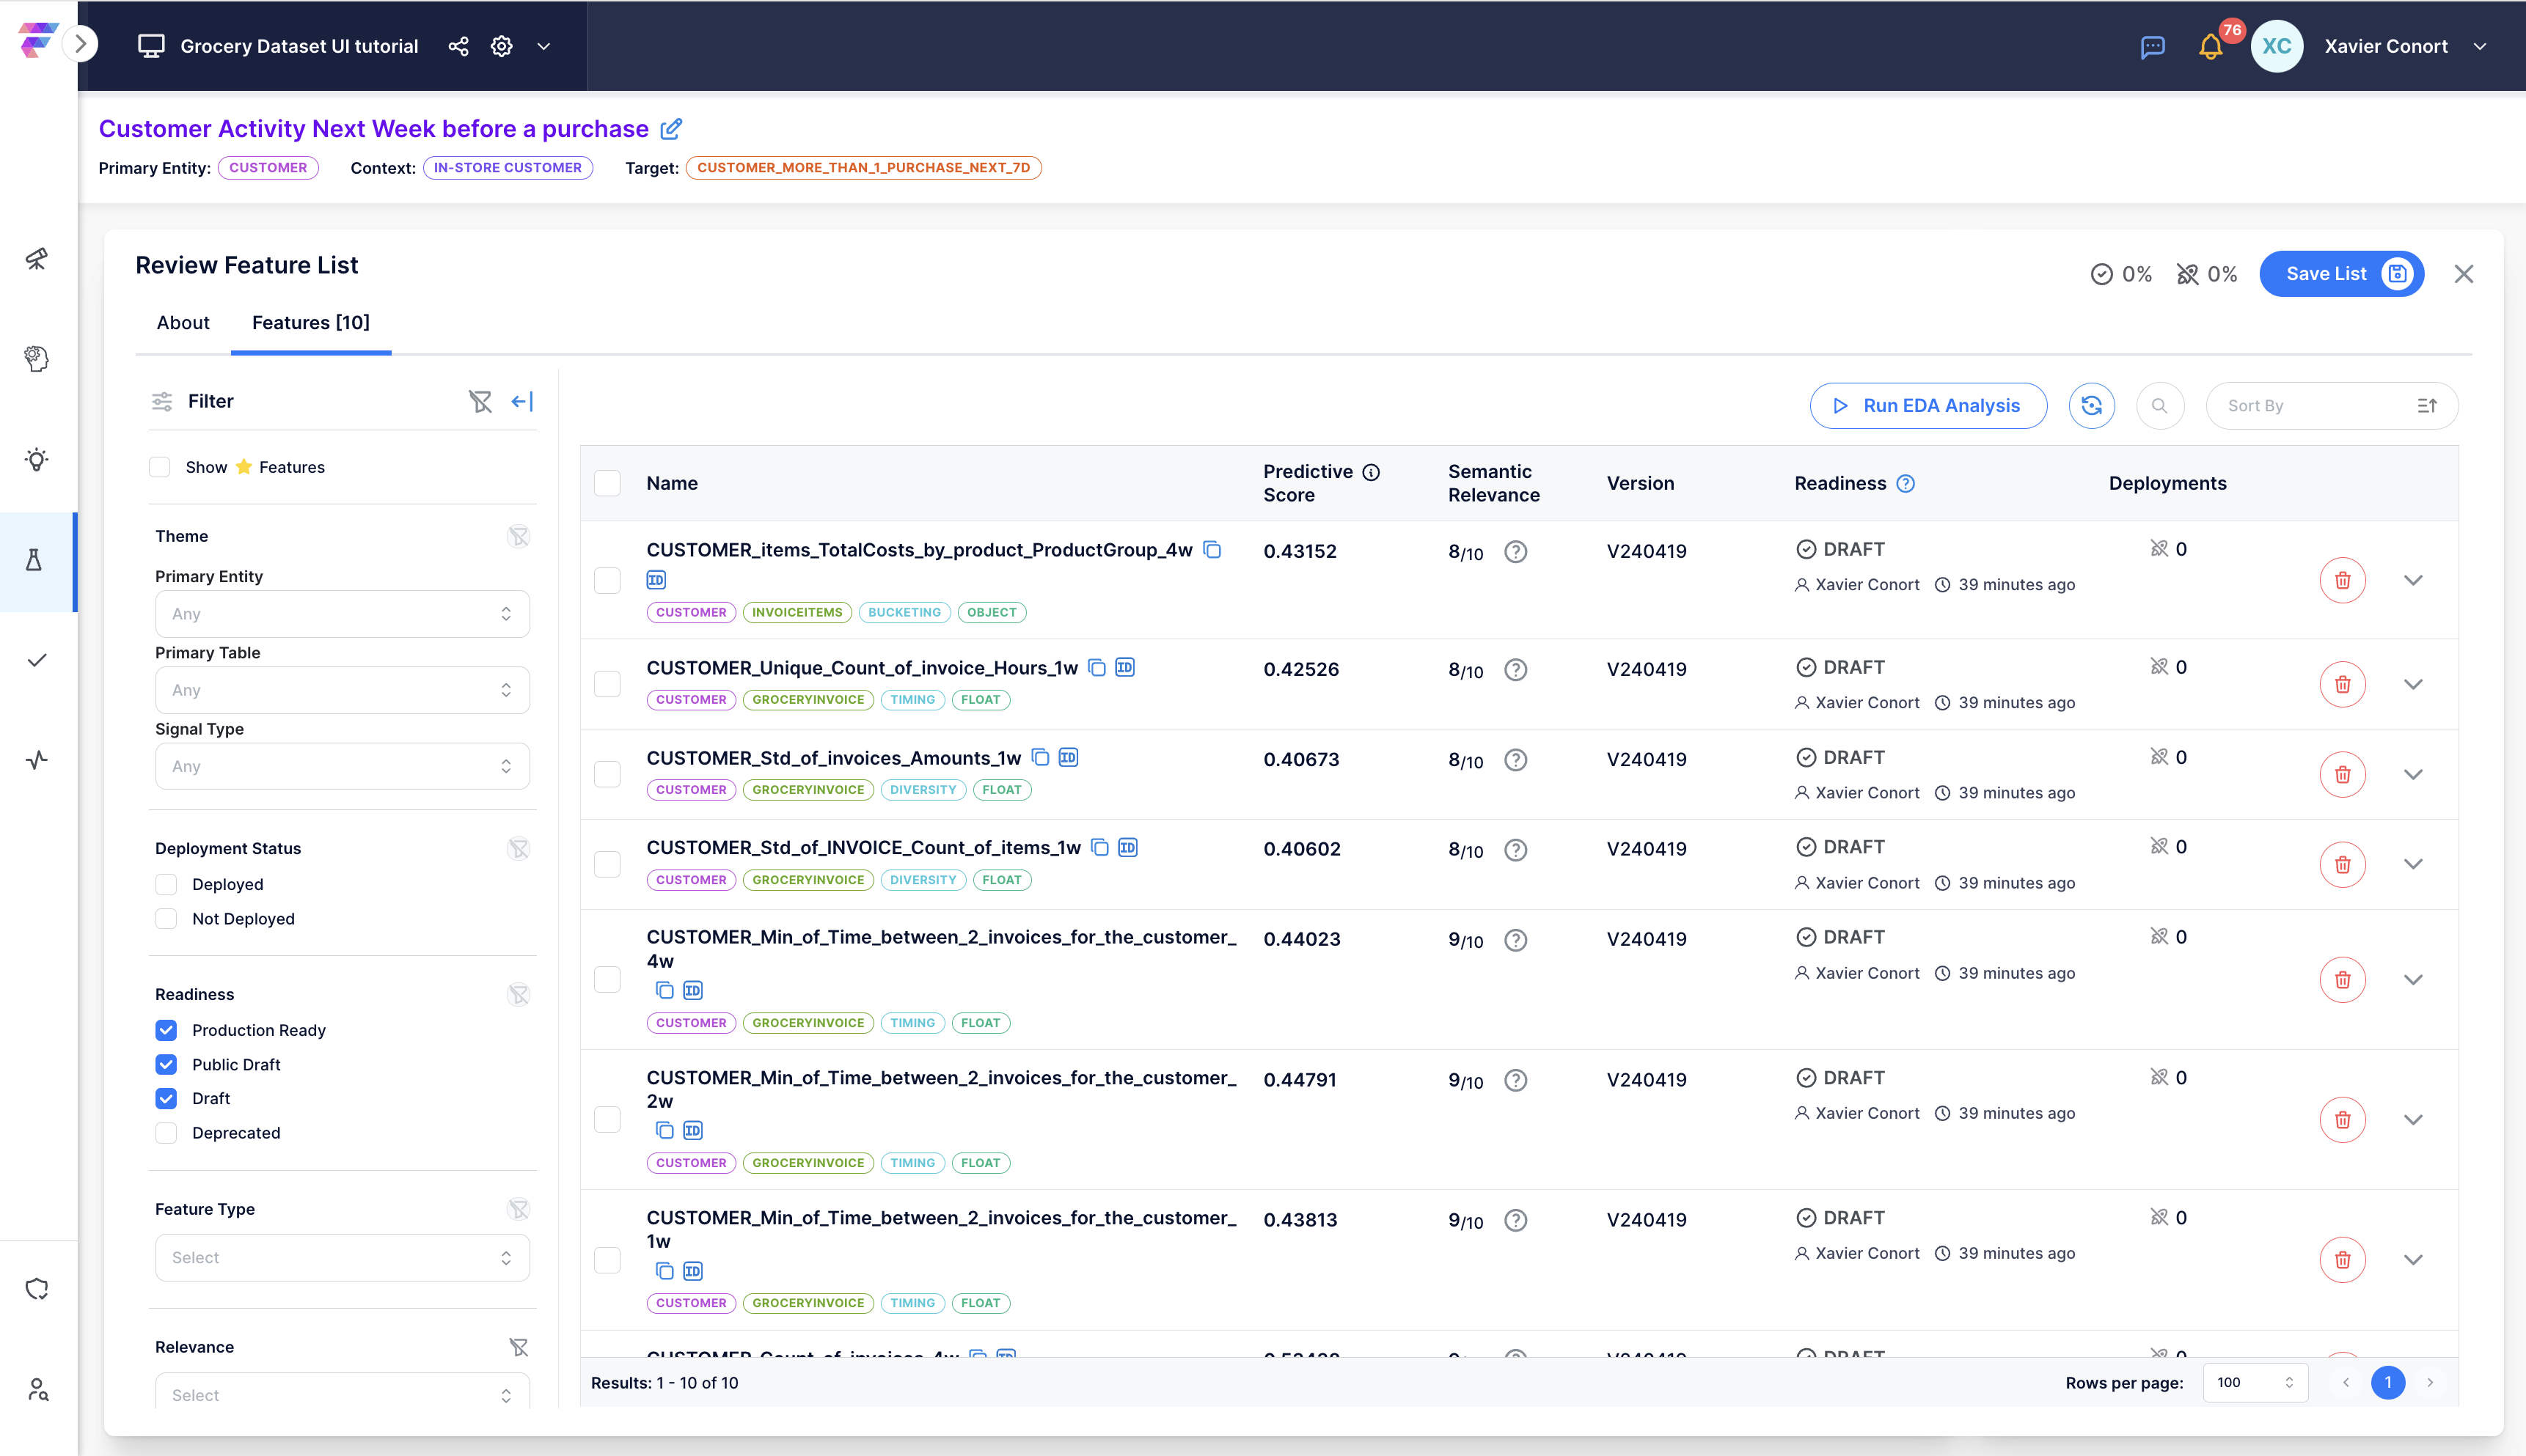Image resolution: width=2526 pixels, height=1456 pixels.
Task: Check the Not Deployed filter
Action: (166, 919)
